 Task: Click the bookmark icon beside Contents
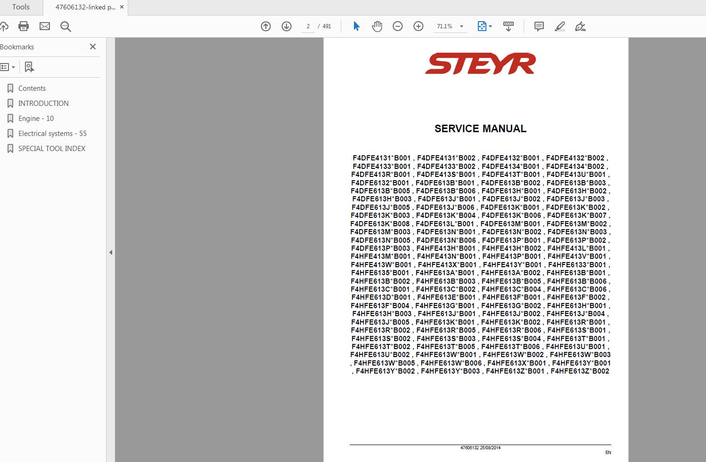[10, 88]
